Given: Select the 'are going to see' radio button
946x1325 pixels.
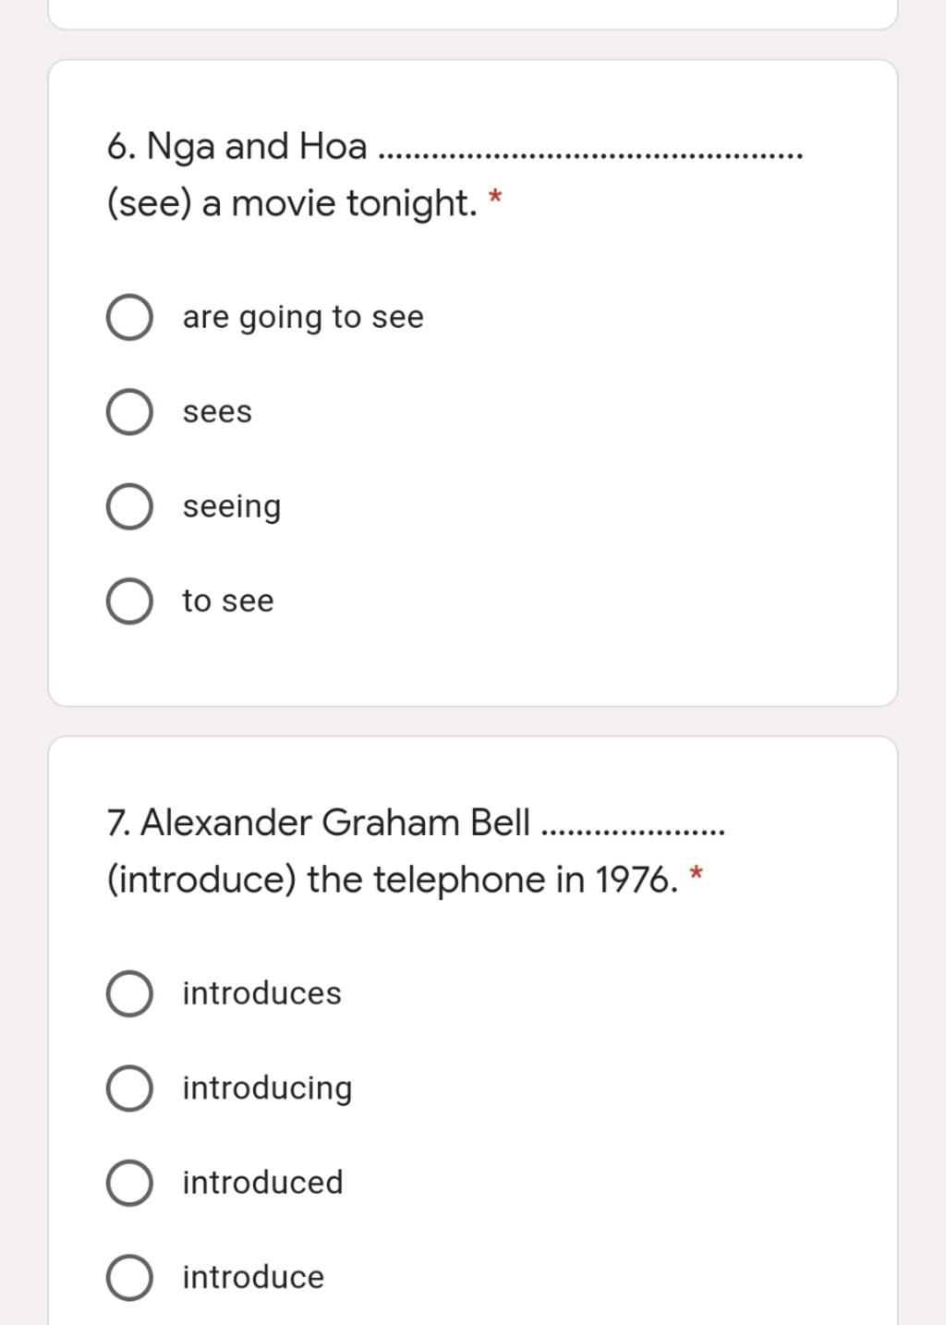Looking at the screenshot, I should (129, 318).
